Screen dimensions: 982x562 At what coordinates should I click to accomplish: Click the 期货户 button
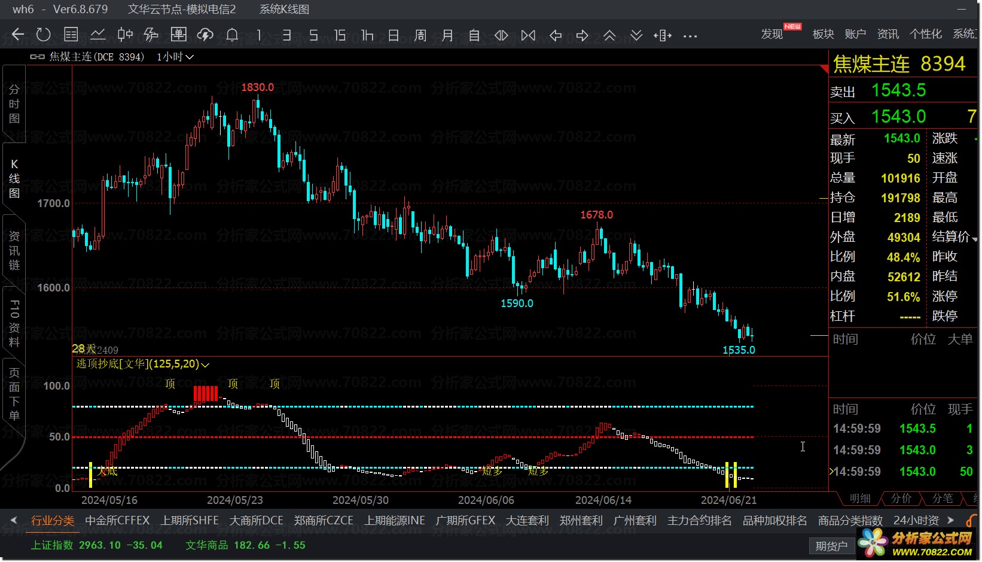tap(831, 546)
